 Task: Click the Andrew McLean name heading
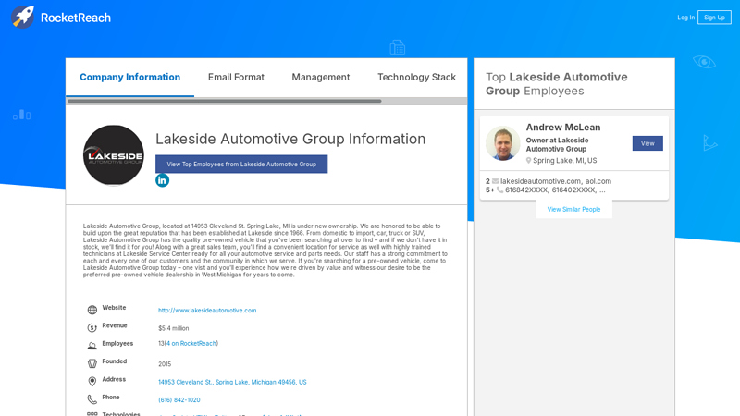click(563, 128)
